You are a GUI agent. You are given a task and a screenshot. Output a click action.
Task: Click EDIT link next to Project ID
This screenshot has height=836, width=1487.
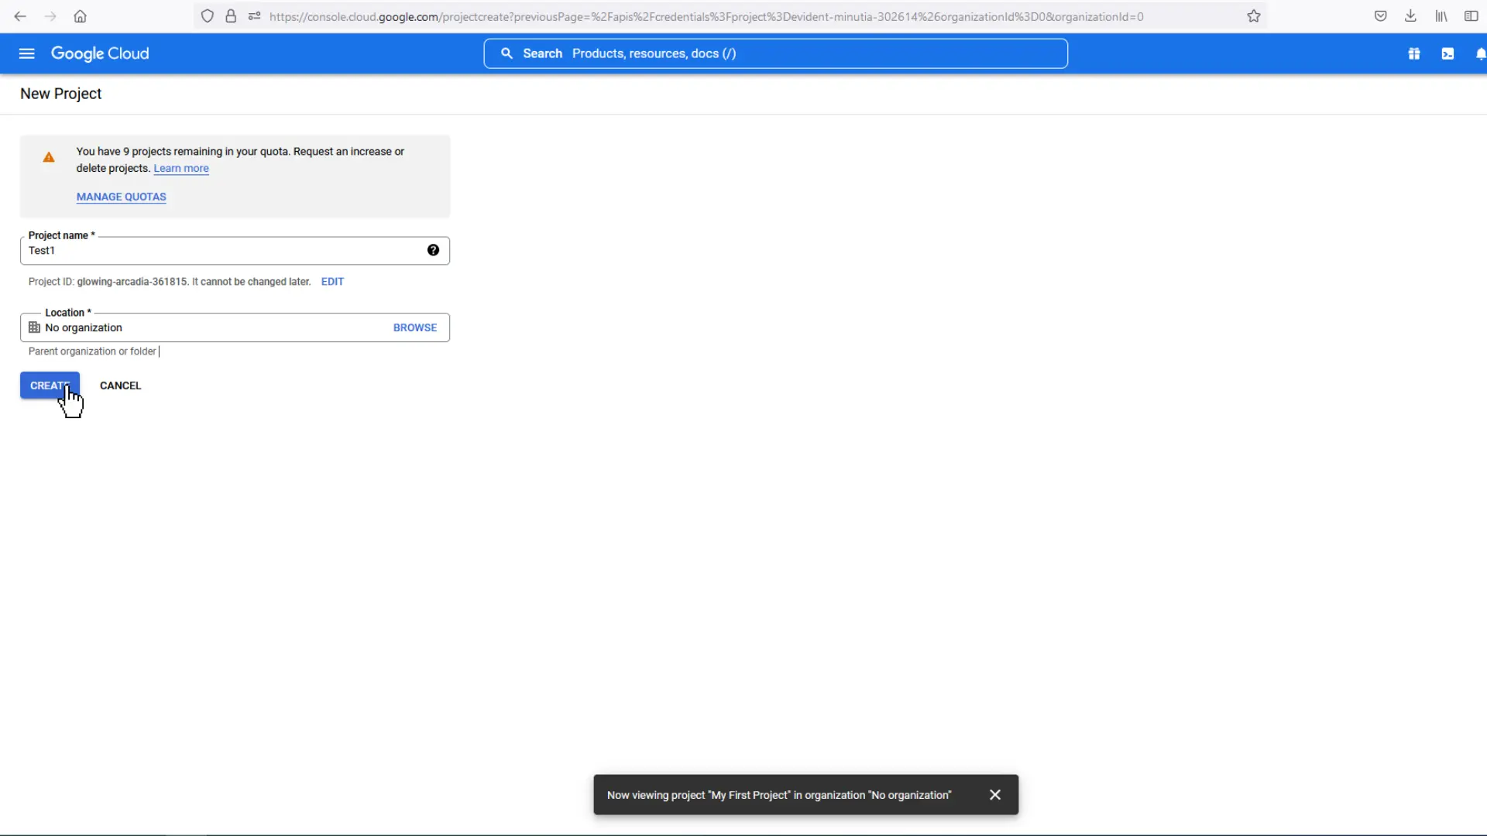coord(332,281)
